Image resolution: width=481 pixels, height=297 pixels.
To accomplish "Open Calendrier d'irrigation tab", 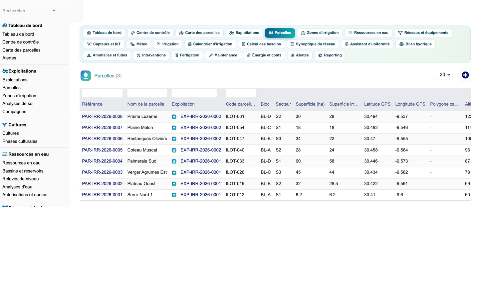I will pyautogui.click(x=210, y=44).
